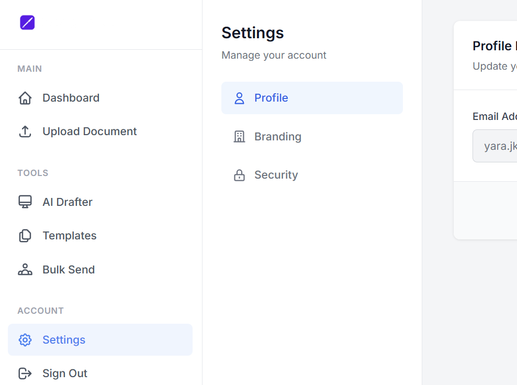Click the monitor icon for AI Drafter
The height and width of the screenshot is (385, 517).
(25, 202)
